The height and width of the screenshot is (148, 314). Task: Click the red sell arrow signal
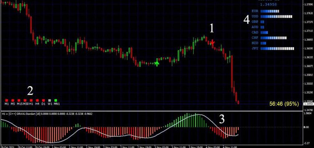click(x=212, y=43)
